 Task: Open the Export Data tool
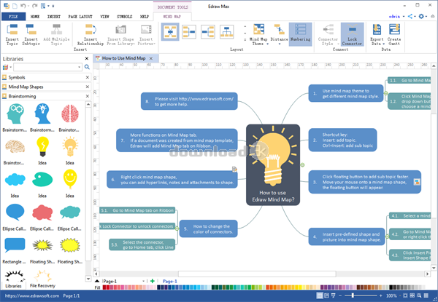pos(377,35)
